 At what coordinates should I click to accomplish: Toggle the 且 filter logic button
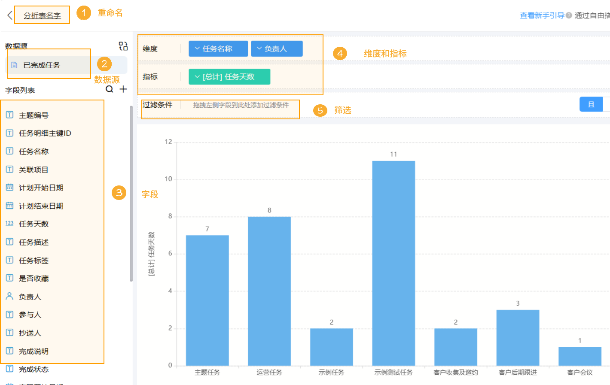[591, 104]
